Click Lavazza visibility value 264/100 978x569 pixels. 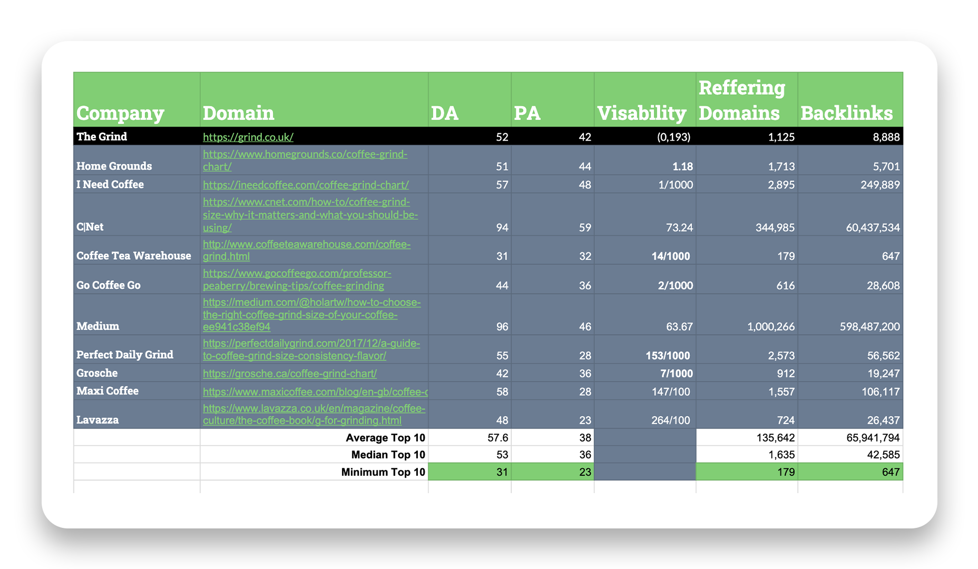(x=670, y=420)
